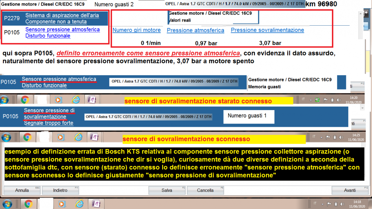
Task: Continue with the Avanti button
Action: (x=350, y=190)
